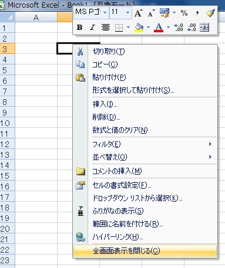The image size is (225, 268).
Task: Open the MS Pゴ font name dropdown
Action: click(105, 13)
